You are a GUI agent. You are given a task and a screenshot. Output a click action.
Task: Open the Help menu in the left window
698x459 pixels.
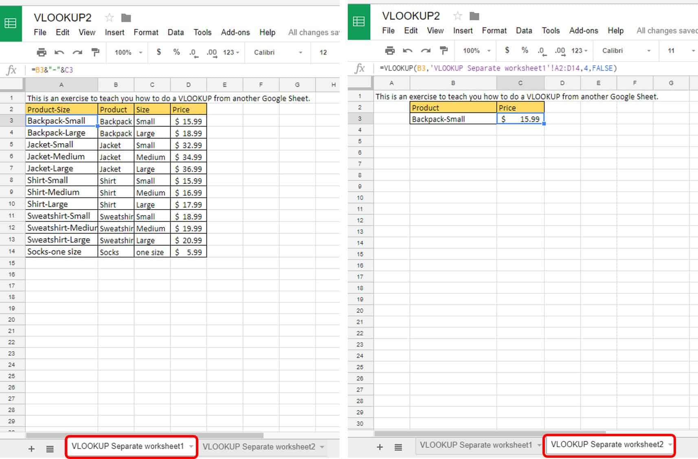click(267, 32)
